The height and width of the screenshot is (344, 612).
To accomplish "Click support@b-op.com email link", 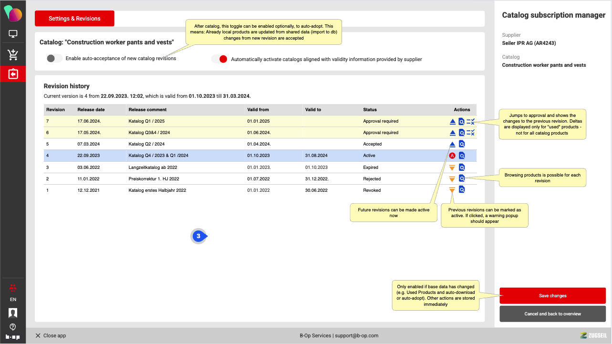I will click(x=356, y=336).
